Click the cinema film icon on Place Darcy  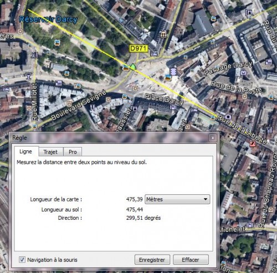pos(173,72)
